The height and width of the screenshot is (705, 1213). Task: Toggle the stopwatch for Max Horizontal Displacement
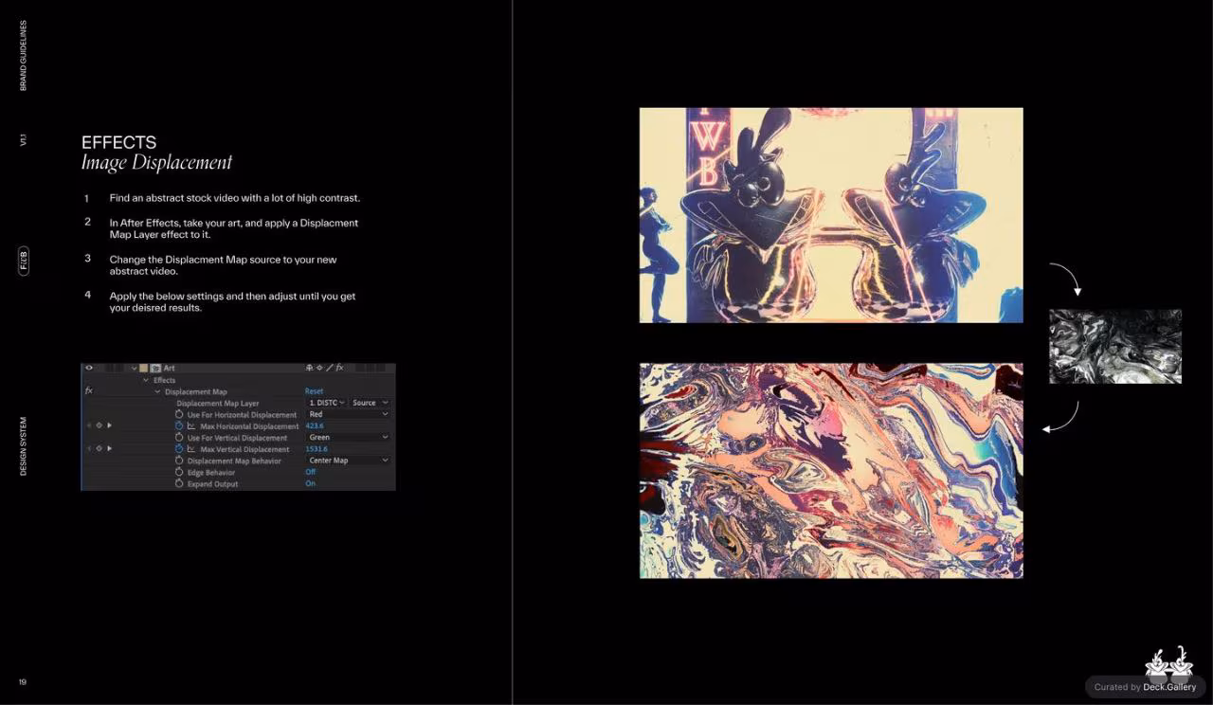click(x=179, y=426)
